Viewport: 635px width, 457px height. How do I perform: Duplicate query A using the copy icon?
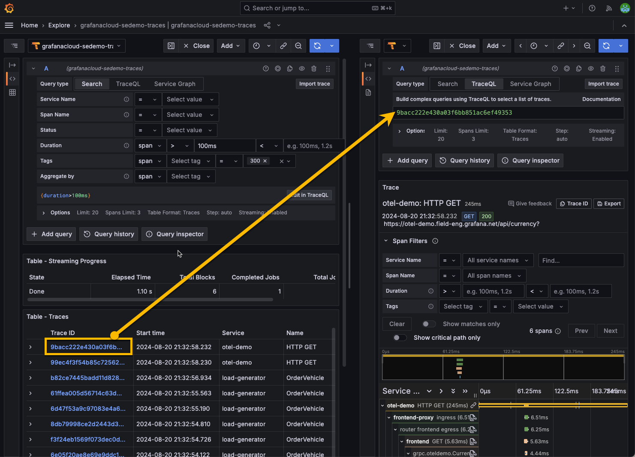[x=289, y=68]
